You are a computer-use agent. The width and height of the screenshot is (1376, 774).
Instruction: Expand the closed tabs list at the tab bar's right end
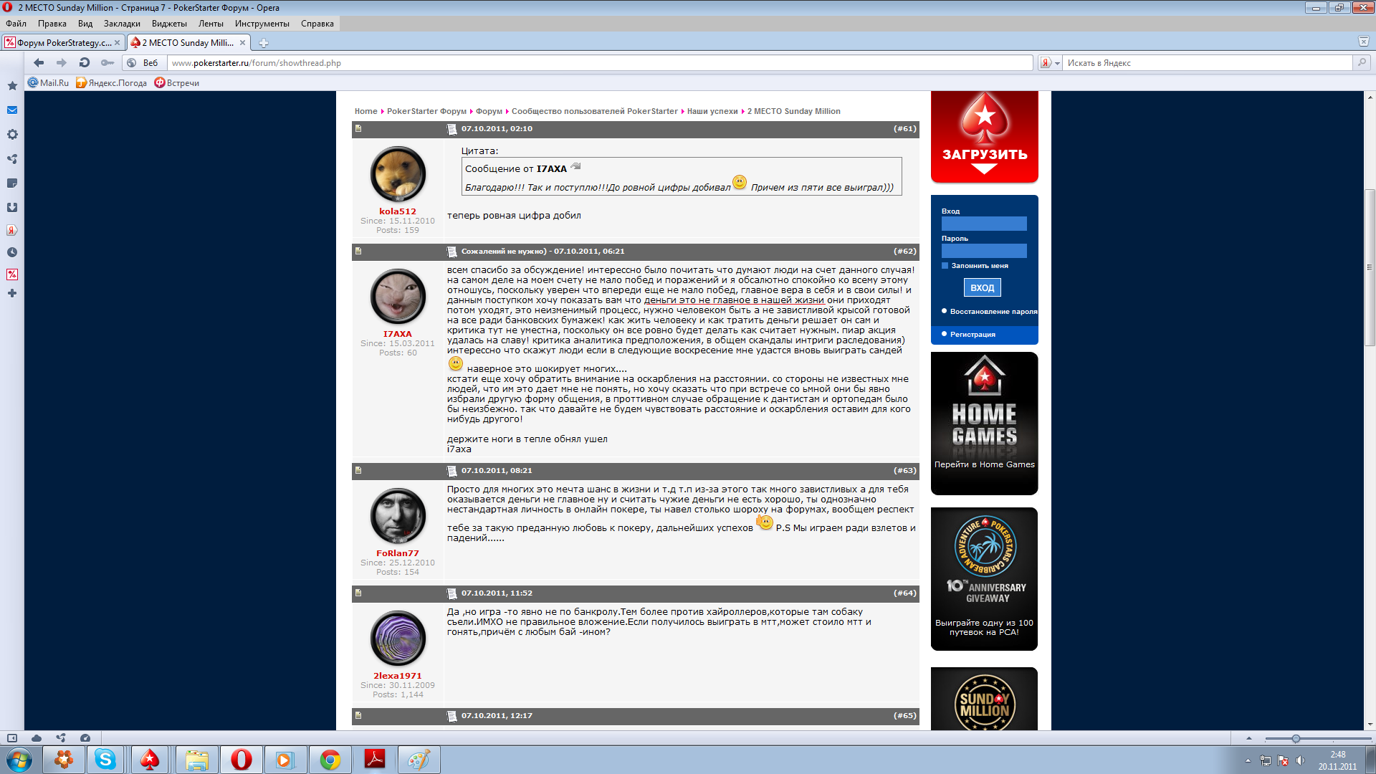pyautogui.click(x=1363, y=42)
